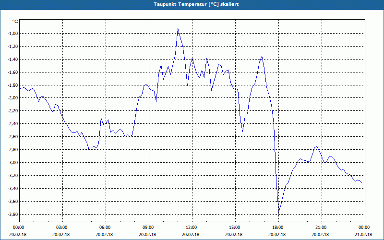Image resolution: width=384 pixels, height=240 pixels.
Task: Click the 18:00 time label
Action: (278, 228)
